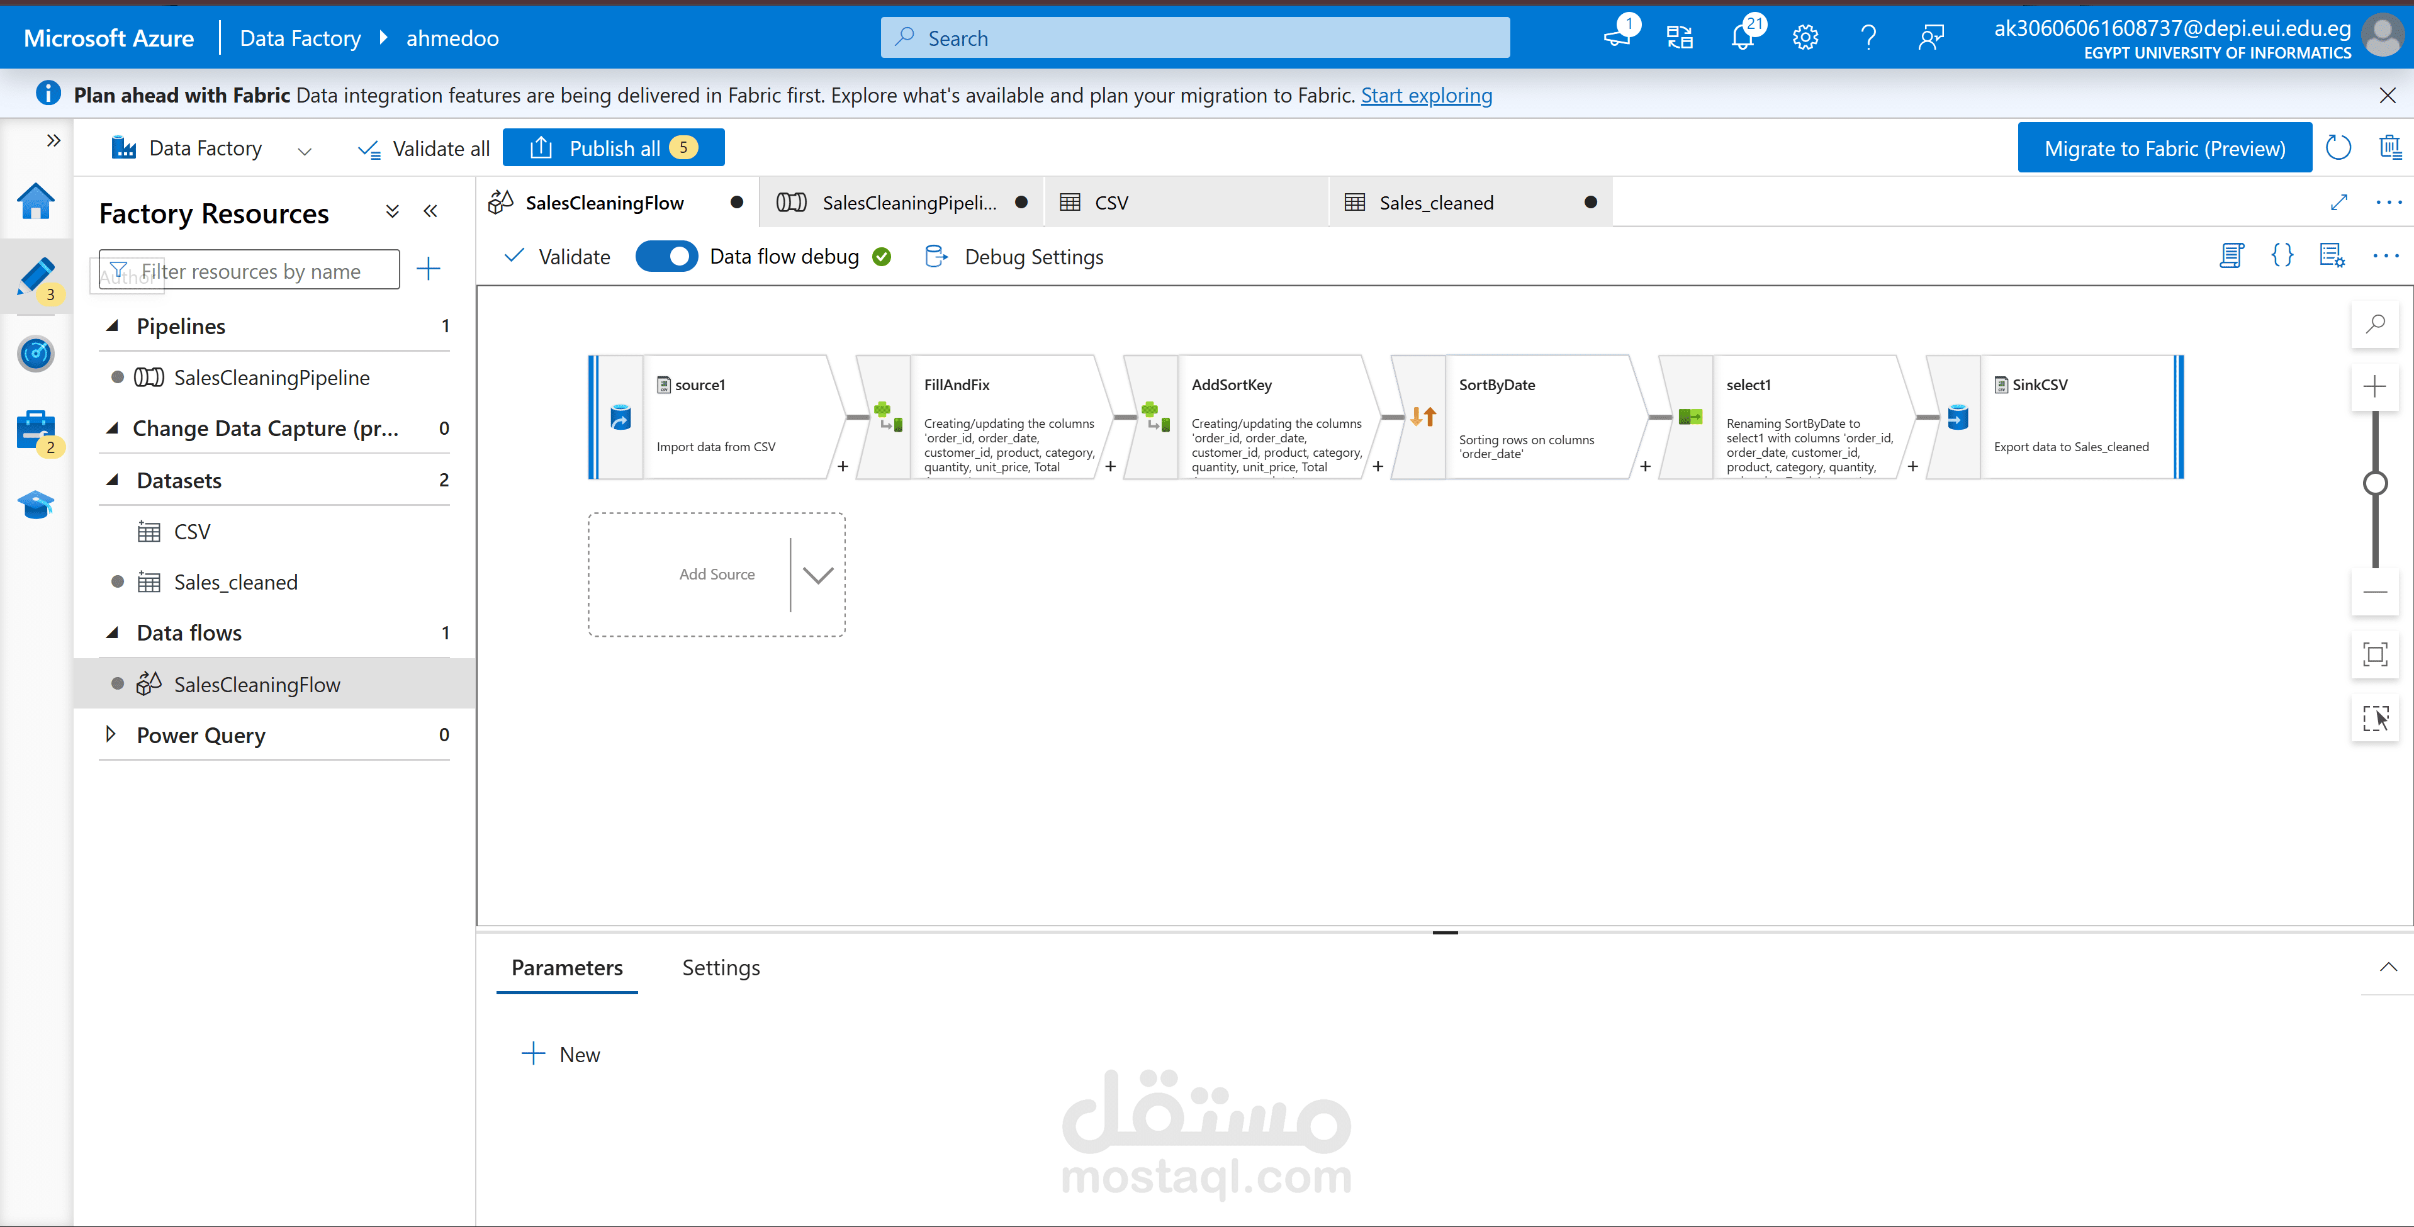Click the Publish all button
This screenshot has width=2414, height=1227.
614,148
